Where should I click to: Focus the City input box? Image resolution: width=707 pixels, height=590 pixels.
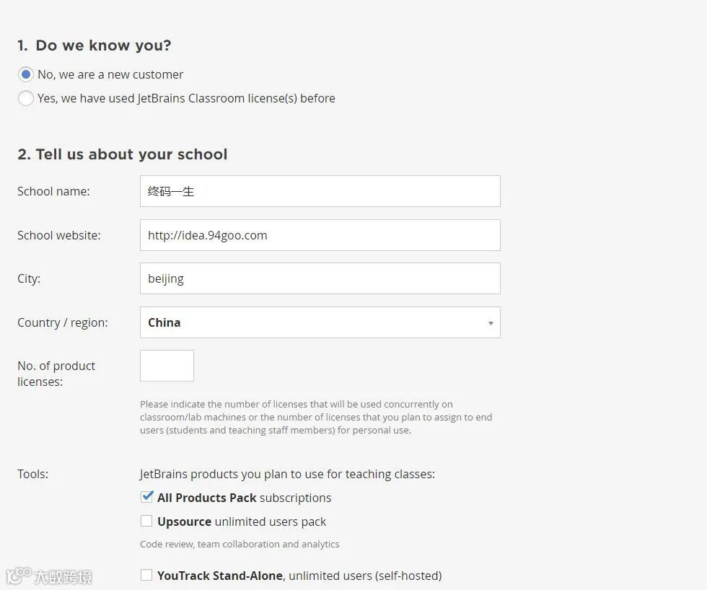click(x=320, y=278)
